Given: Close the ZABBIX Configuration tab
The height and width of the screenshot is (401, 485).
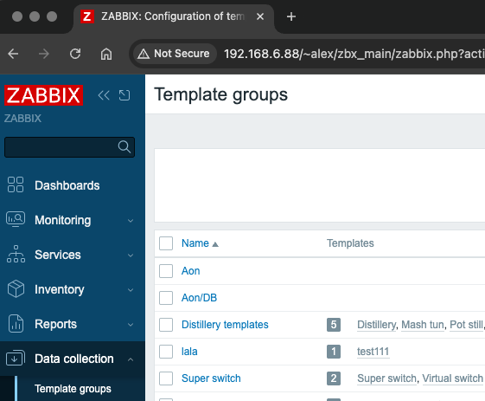Looking at the screenshot, I should (x=260, y=16).
